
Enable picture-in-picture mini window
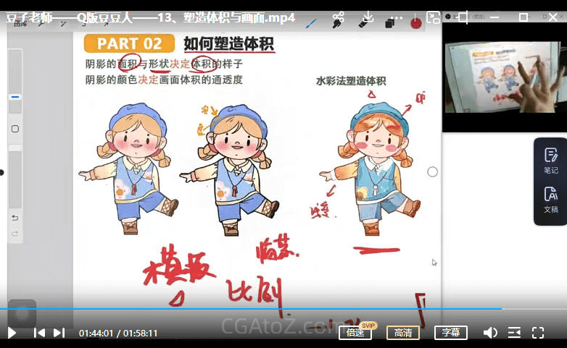point(433,18)
